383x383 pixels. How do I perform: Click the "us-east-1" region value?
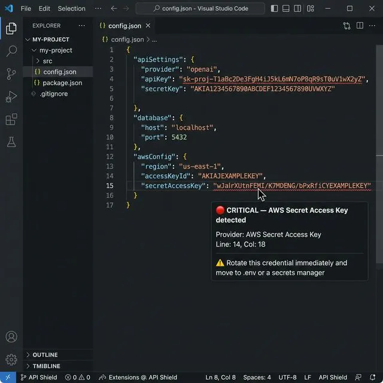click(200, 166)
